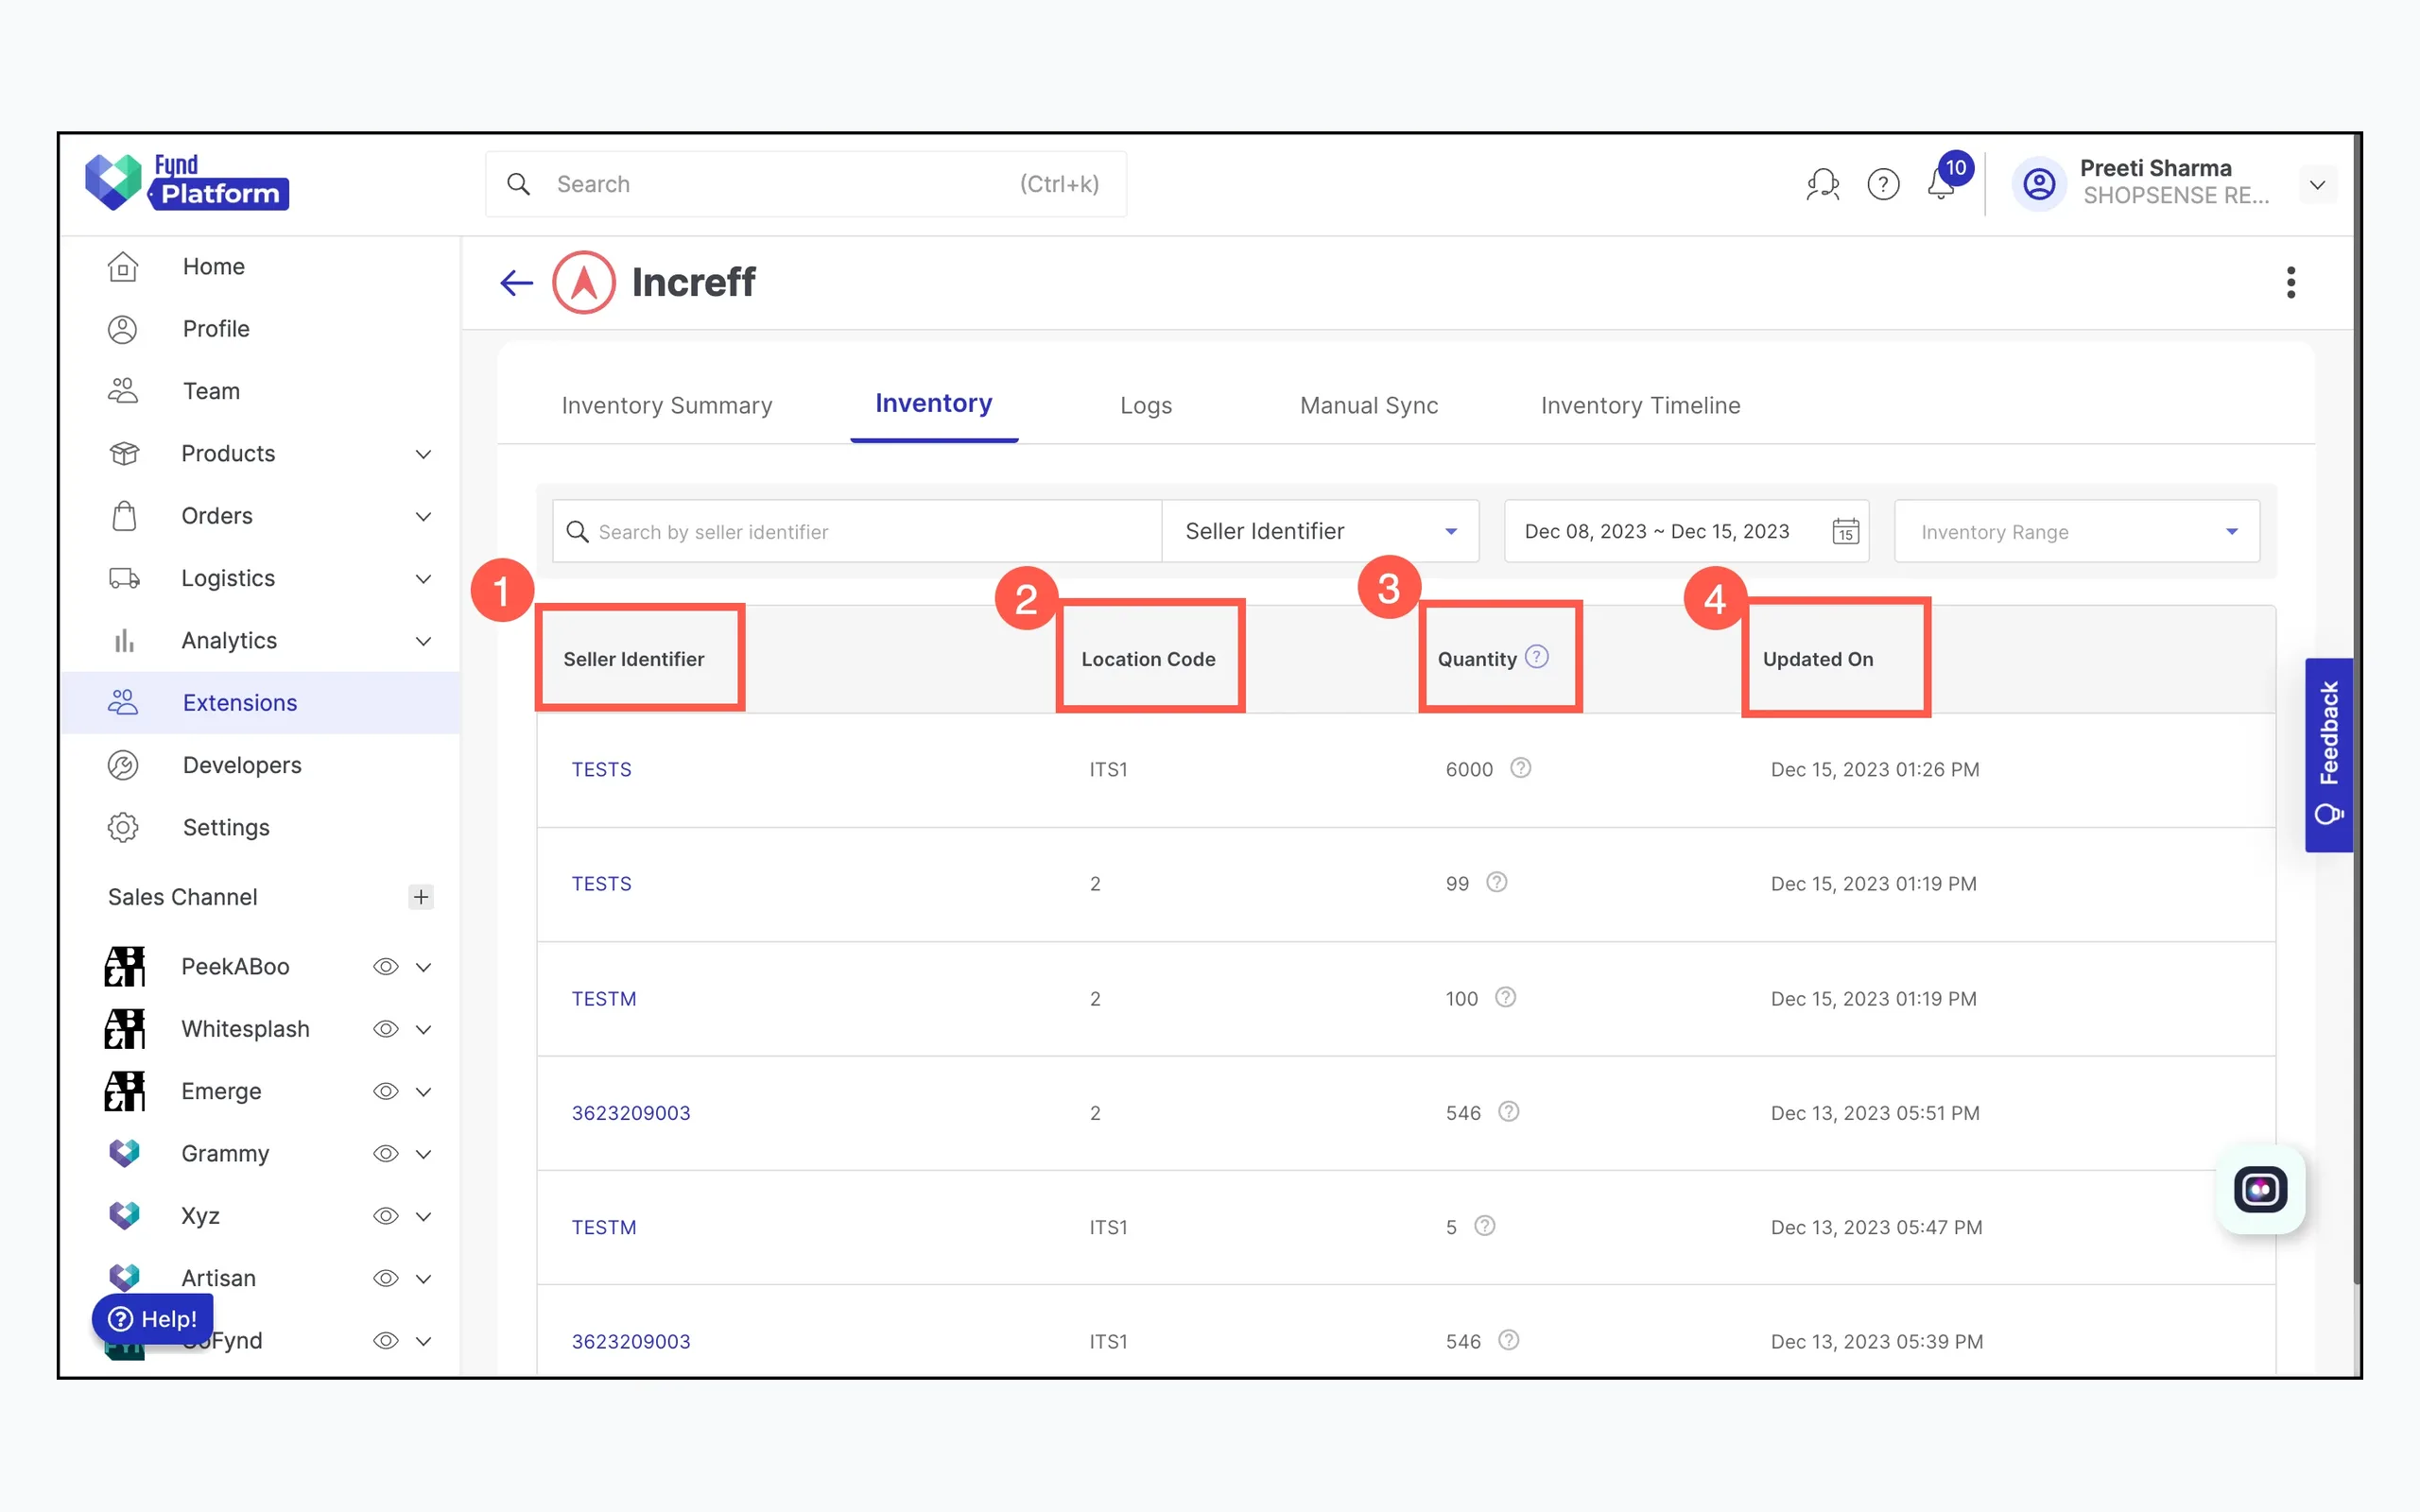Viewport: 2420px width, 1512px height.
Task: Click the Search by seller identifier field
Action: coord(857,531)
